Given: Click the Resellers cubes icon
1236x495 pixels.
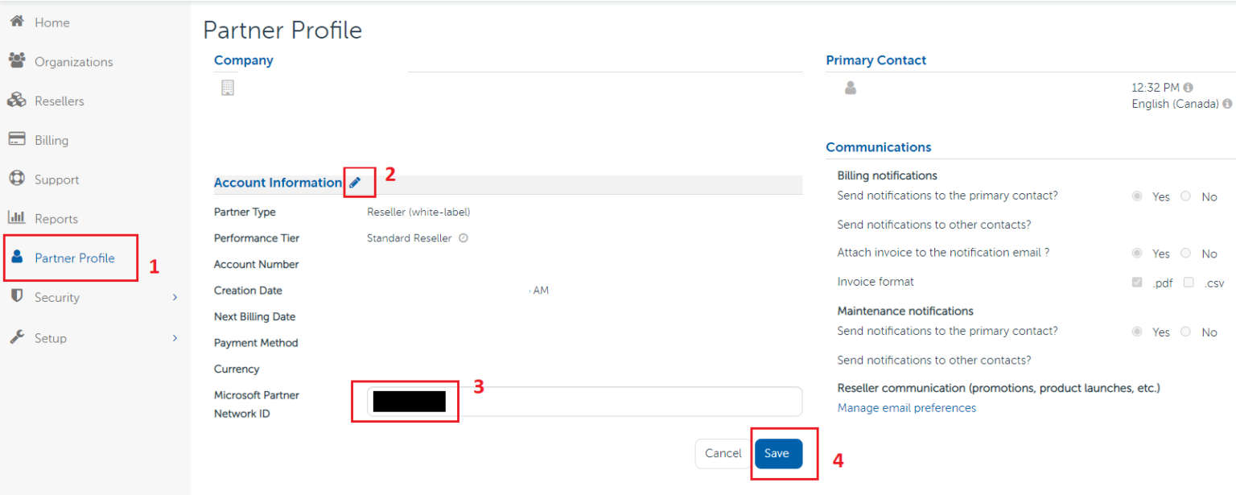Looking at the screenshot, I should [x=16, y=101].
